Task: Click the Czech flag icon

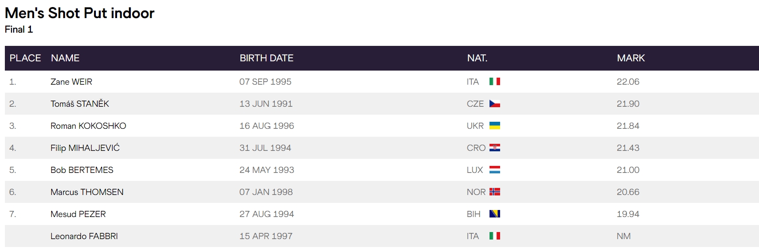Action: [x=494, y=104]
